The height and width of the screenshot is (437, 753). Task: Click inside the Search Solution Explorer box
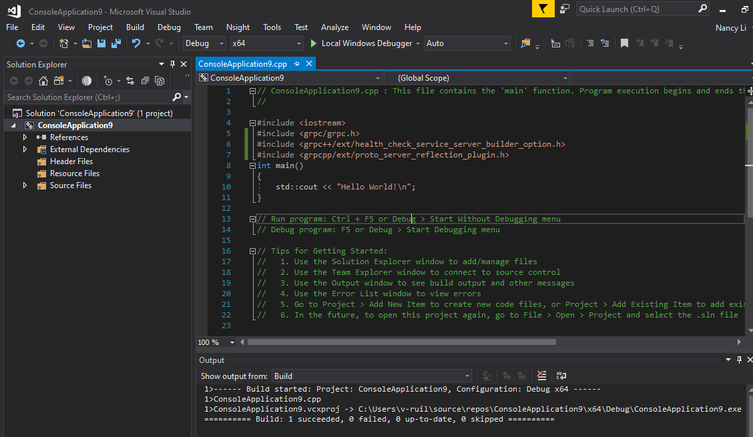87,97
